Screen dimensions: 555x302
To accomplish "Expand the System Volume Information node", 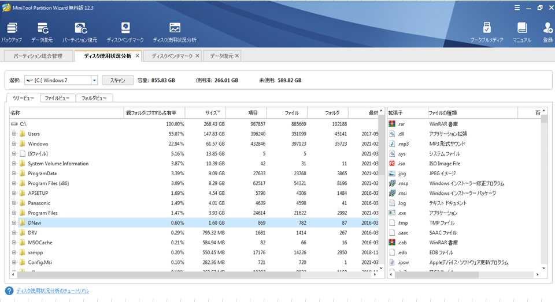I will (x=14, y=163).
